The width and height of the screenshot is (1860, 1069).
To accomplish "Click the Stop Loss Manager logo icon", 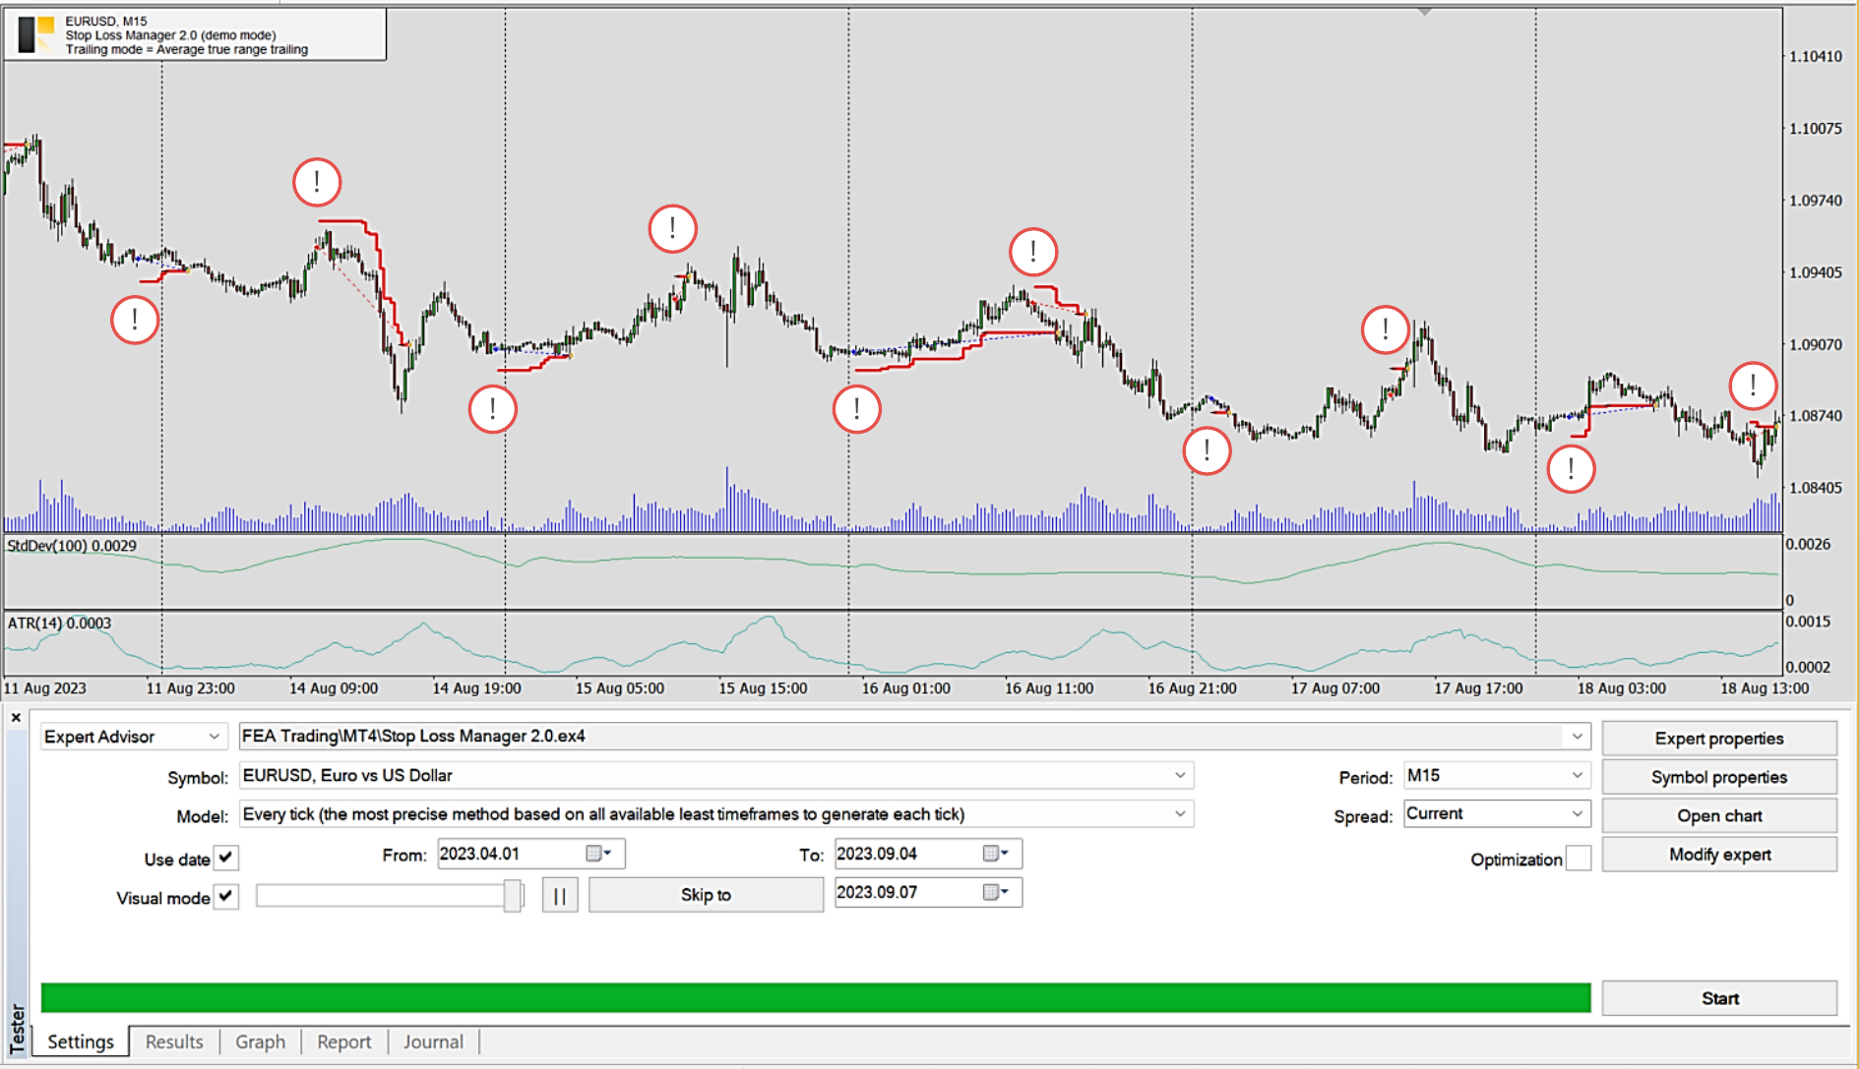I will click(36, 34).
